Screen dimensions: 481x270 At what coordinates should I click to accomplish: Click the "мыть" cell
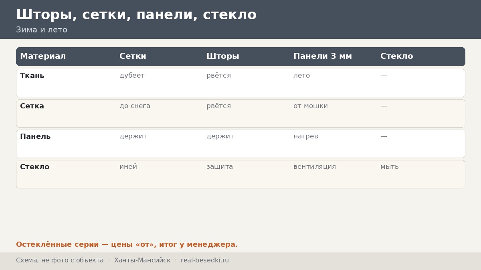click(x=390, y=167)
